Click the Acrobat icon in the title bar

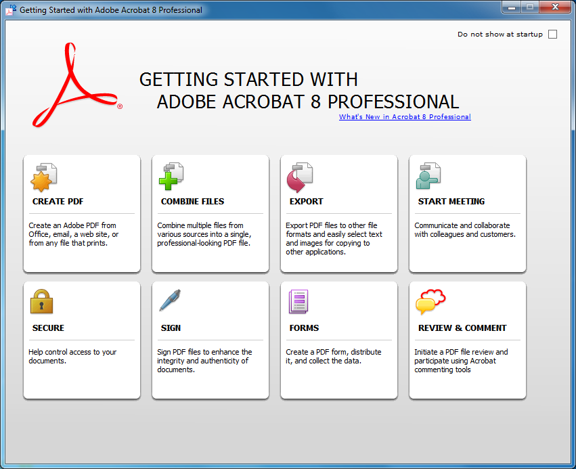[9, 9]
